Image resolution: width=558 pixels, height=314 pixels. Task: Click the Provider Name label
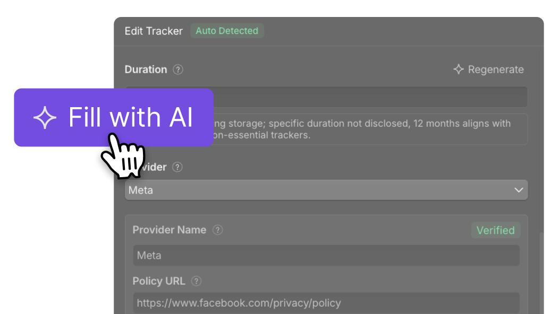(x=170, y=230)
